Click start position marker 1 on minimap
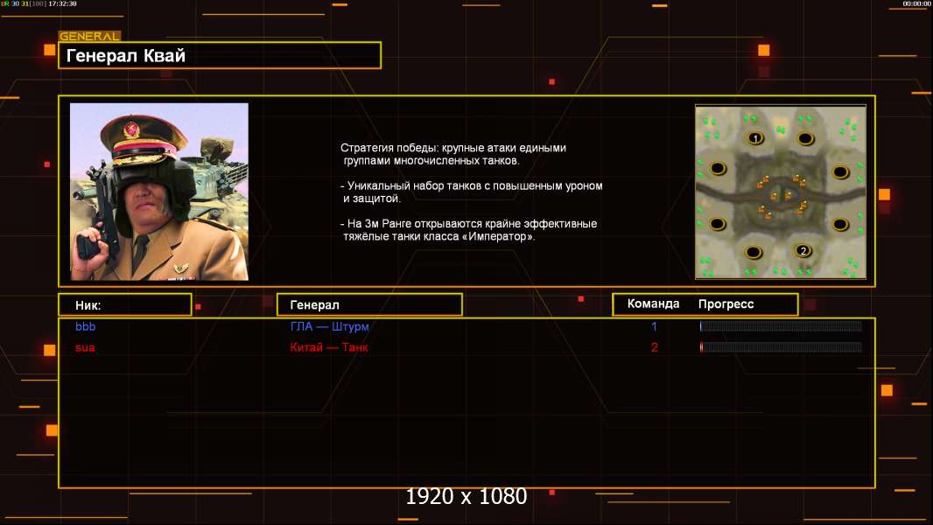This screenshot has height=525, width=933. click(755, 138)
